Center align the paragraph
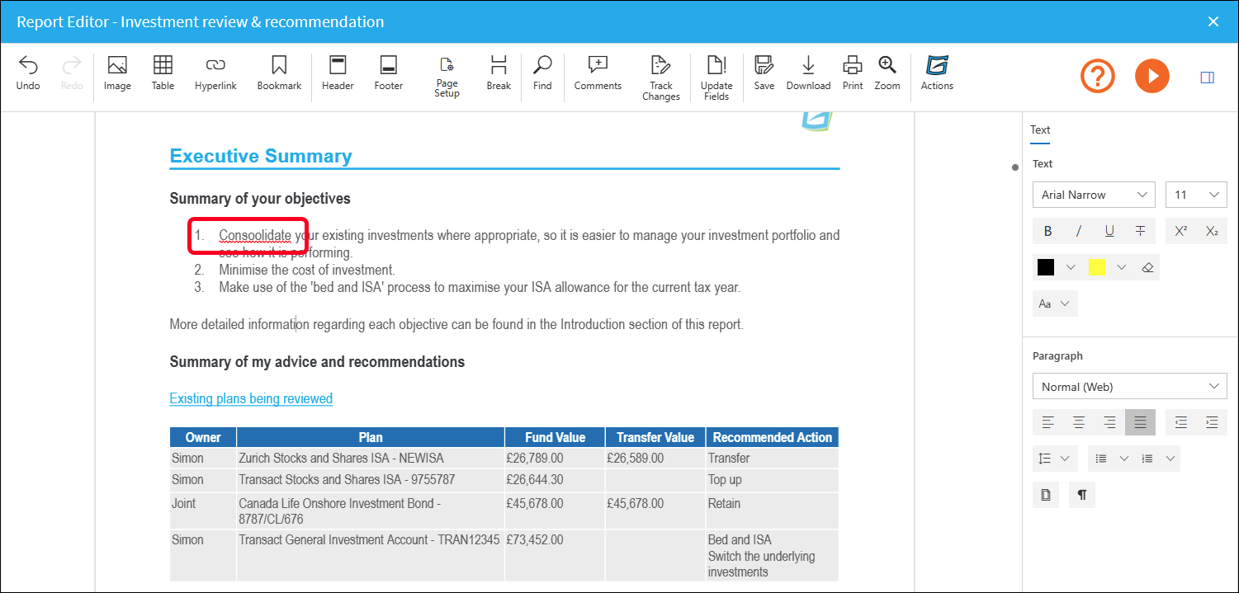 click(1078, 422)
